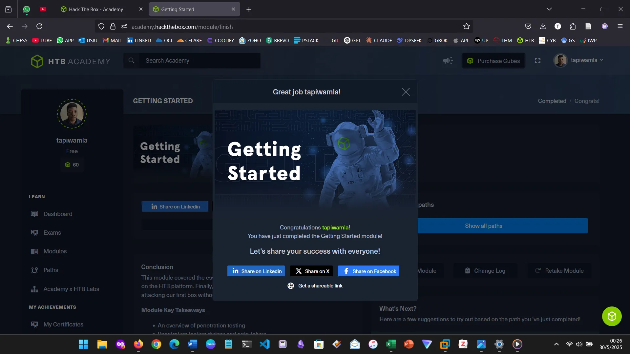Image resolution: width=630 pixels, height=354 pixels.
Task: Open the Firefox application menu
Action: 620,26
